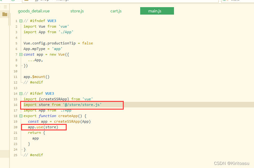Click the '...App,' spread line
The width and height of the screenshot is (254, 168).
(35, 60)
